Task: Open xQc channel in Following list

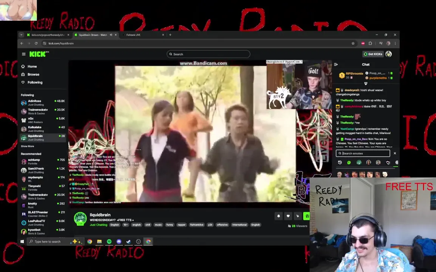Action: coord(43,120)
